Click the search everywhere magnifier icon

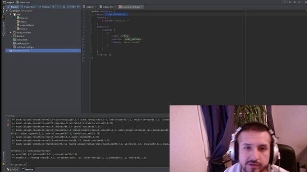click(x=306, y=2)
